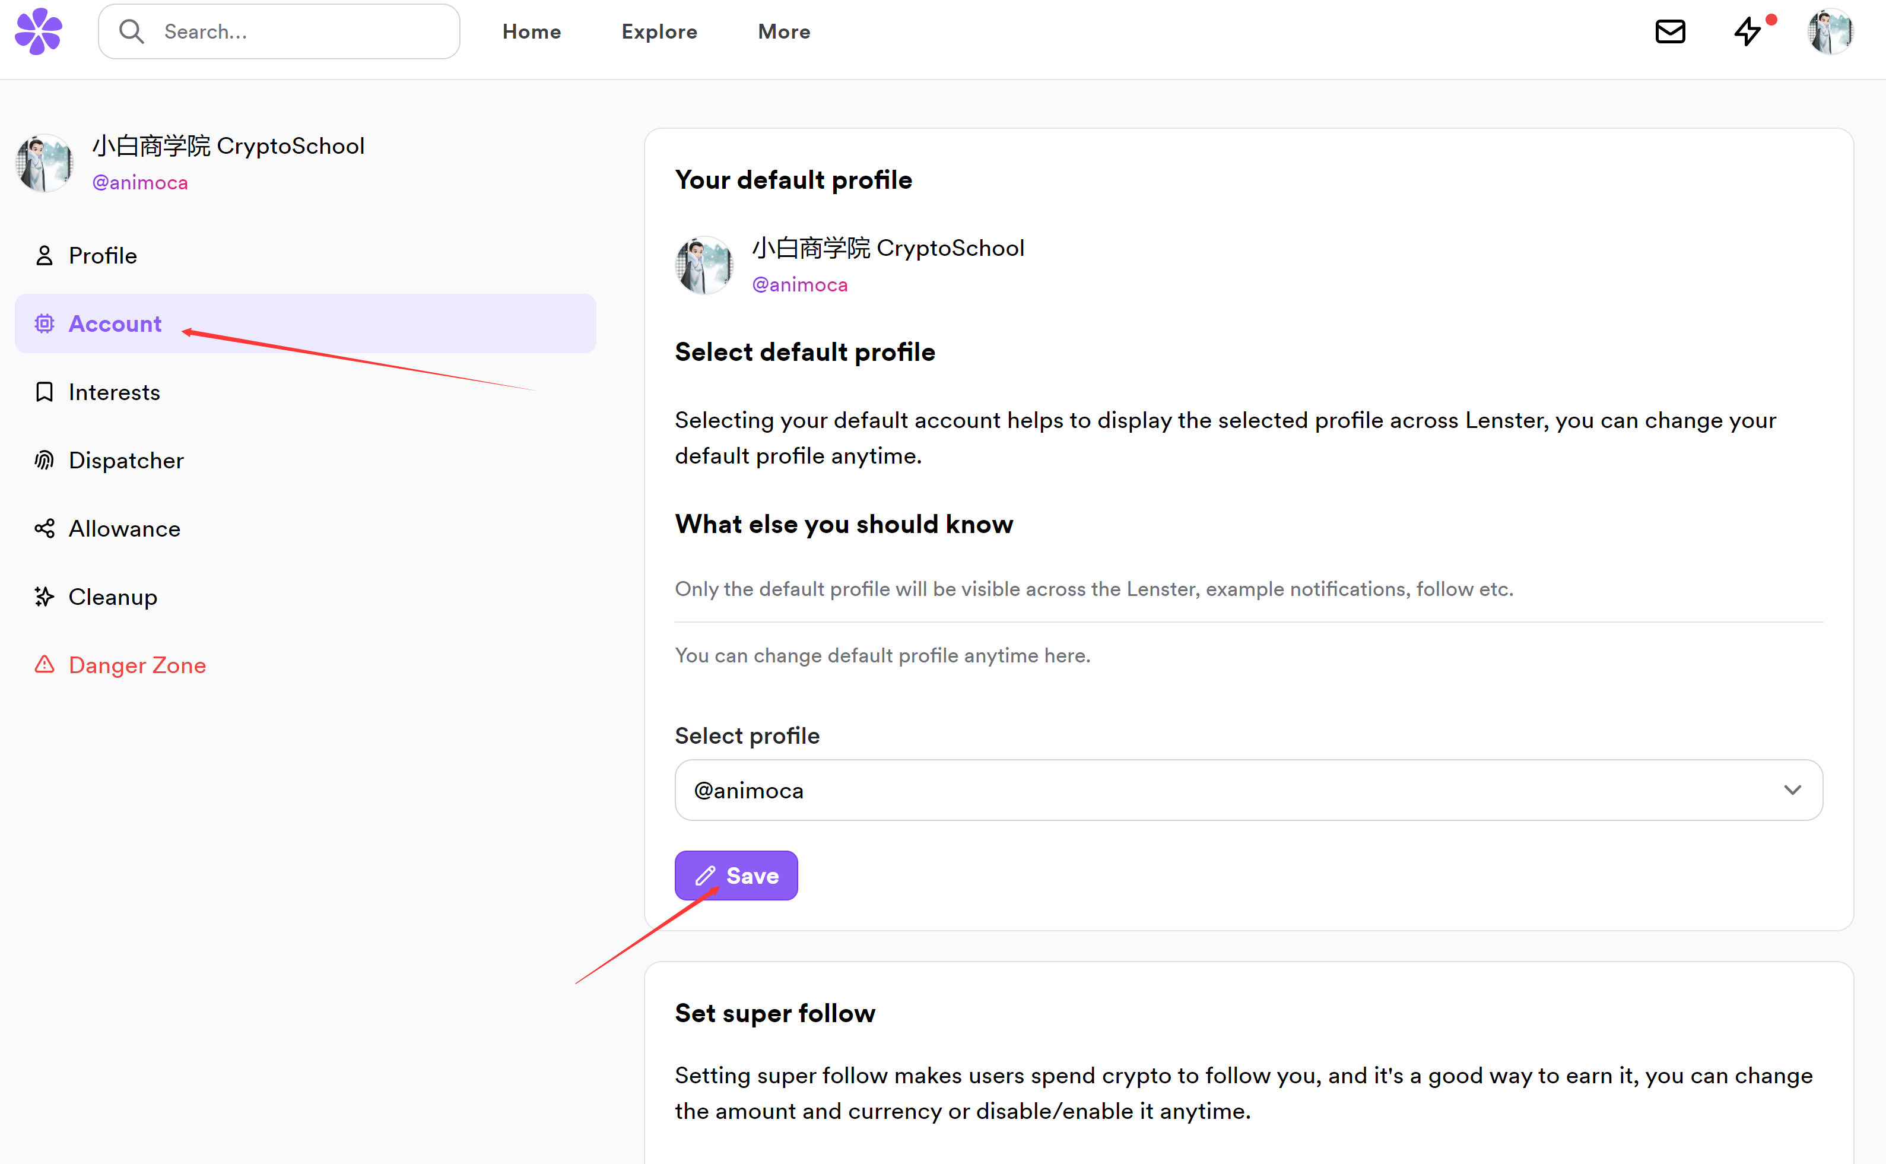This screenshot has height=1164, width=1886.
Task: Click the Cleanup sparkles icon
Action: 45,597
